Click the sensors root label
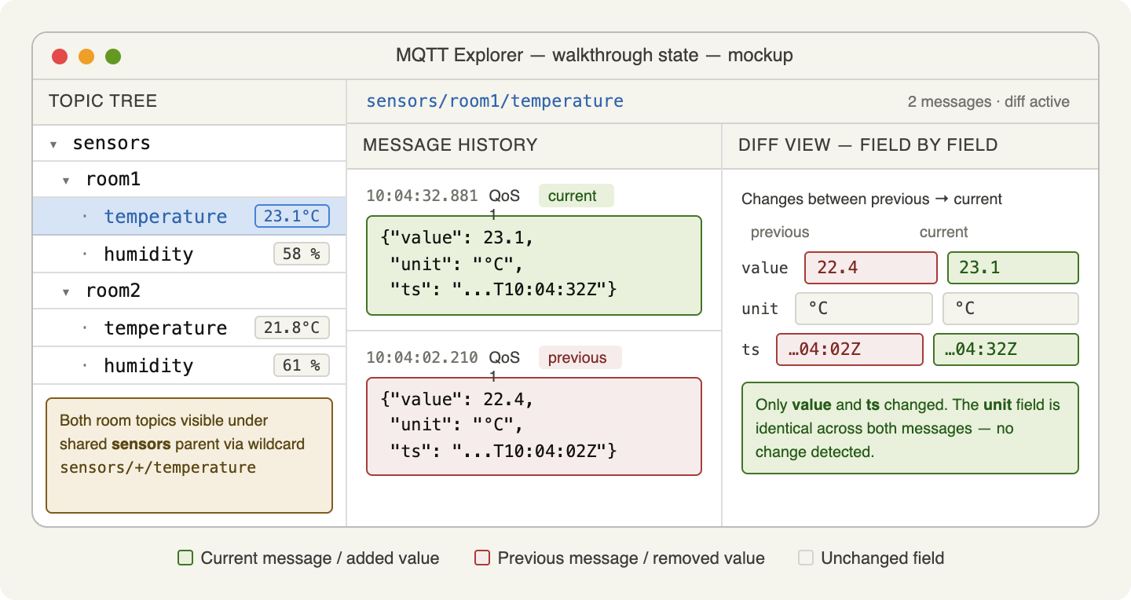Screen dimensions: 1131x600 [112, 144]
